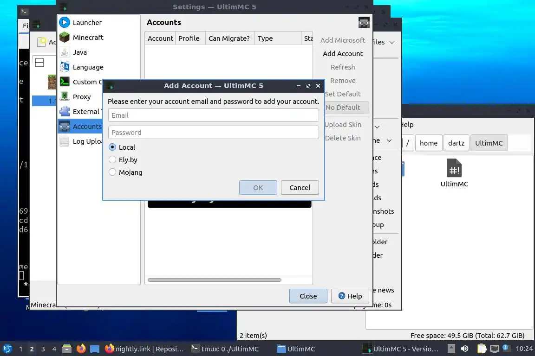This screenshot has width=535, height=356.
Task: Click the Type column header
Action: 277,38
